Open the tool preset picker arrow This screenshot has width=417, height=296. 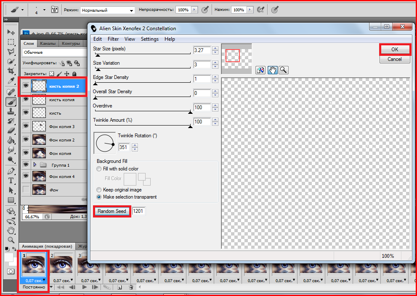coord(23,10)
